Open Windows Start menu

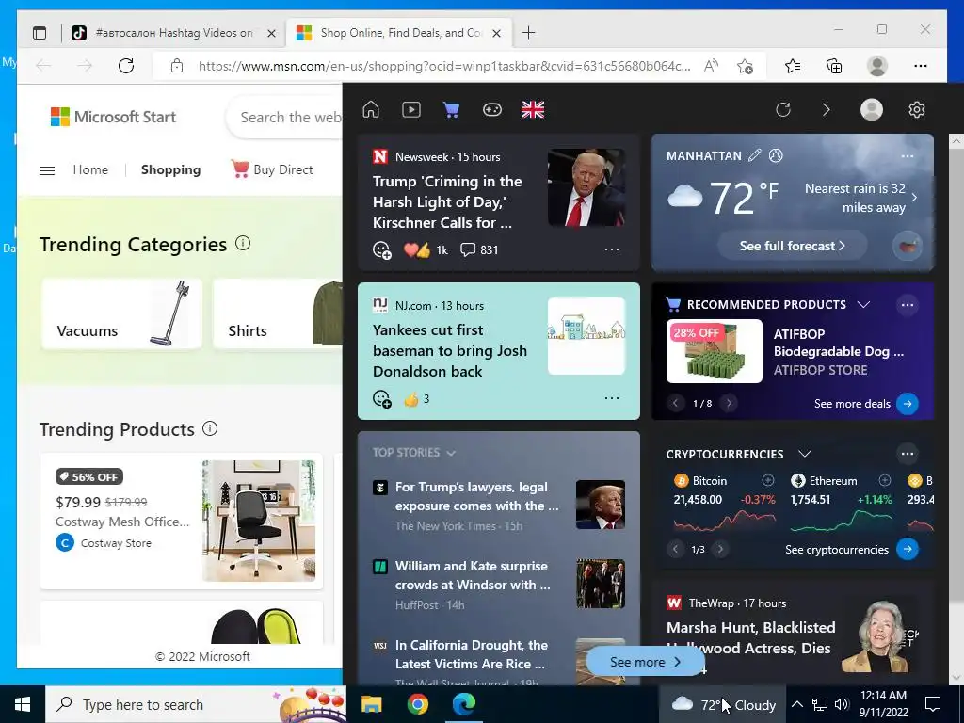pyautogui.click(x=23, y=704)
